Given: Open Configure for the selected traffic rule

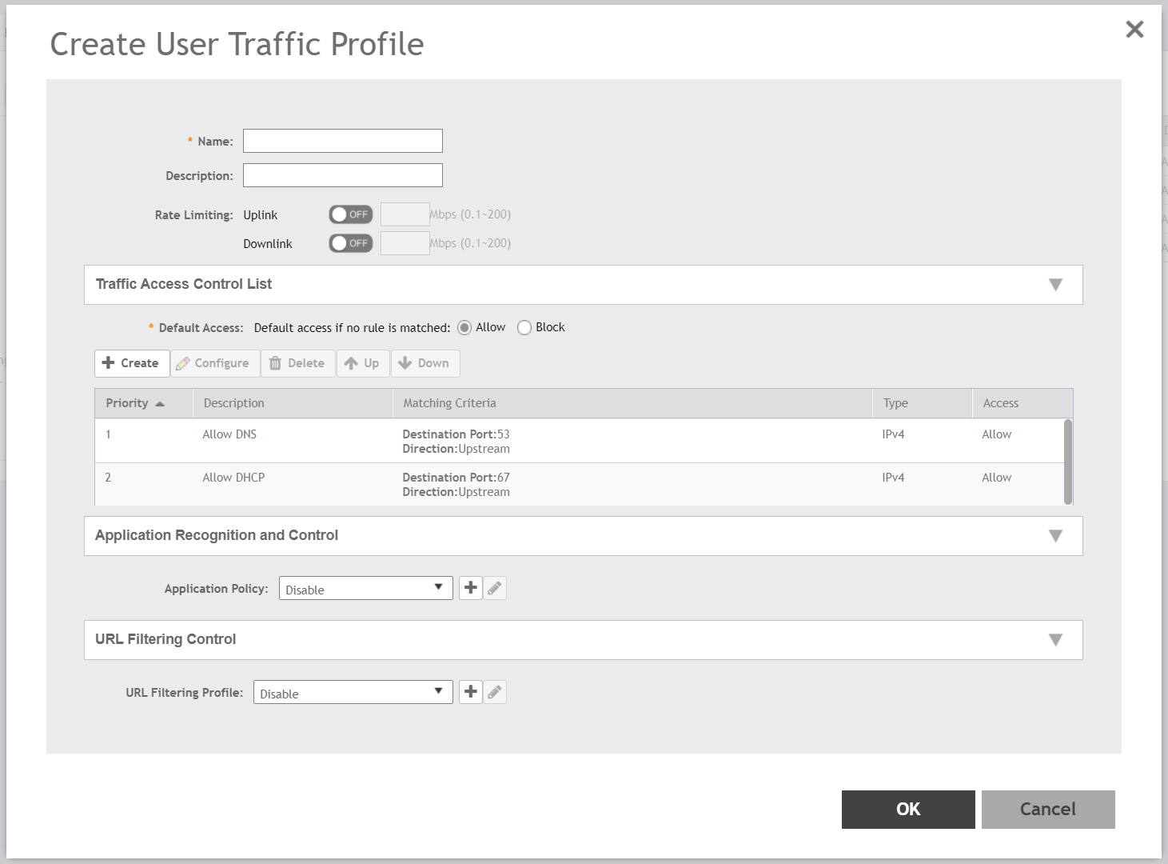Looking at the screenshot, I should tap(214, 363).
